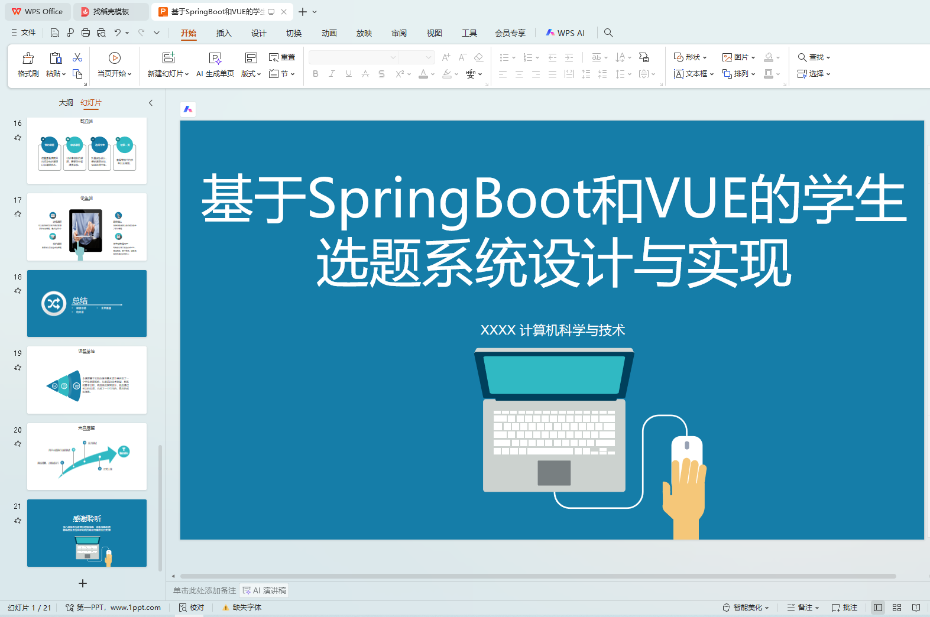Click 缺失字体 warning in status bar
The width and height of the screenshot is (930, 617).
coord(242,608)
